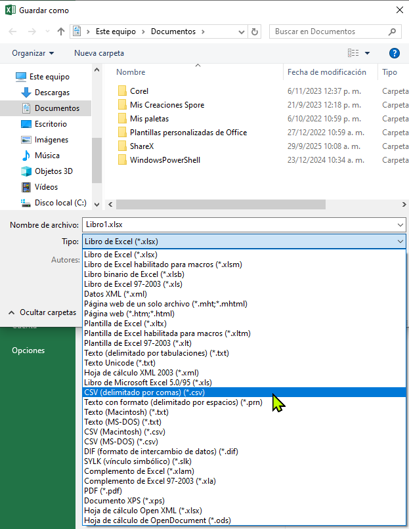Select Hoja de cálculo de OpenDocument (*.ods)
The image size is (409, 529).
(x=157, y=520)
